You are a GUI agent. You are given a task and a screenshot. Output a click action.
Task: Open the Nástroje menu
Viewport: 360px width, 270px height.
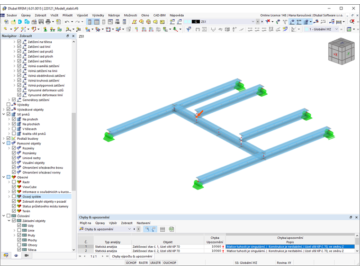point(114,15)
